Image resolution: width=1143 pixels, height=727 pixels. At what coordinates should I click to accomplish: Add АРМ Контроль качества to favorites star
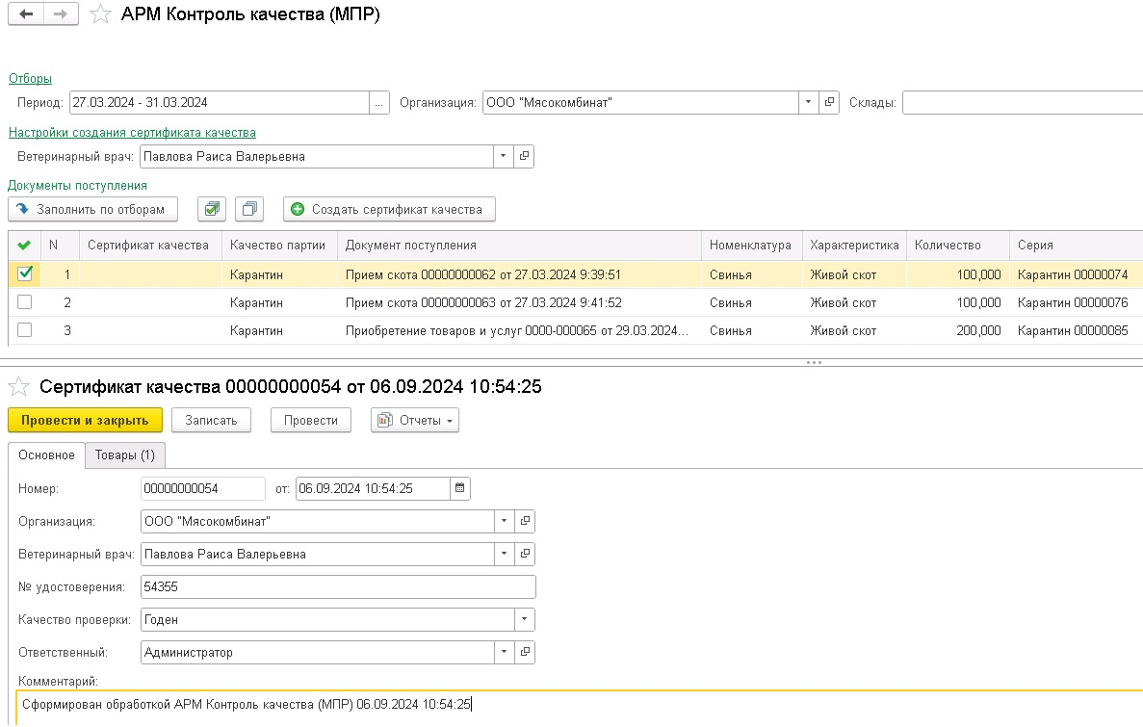point(100,14)
